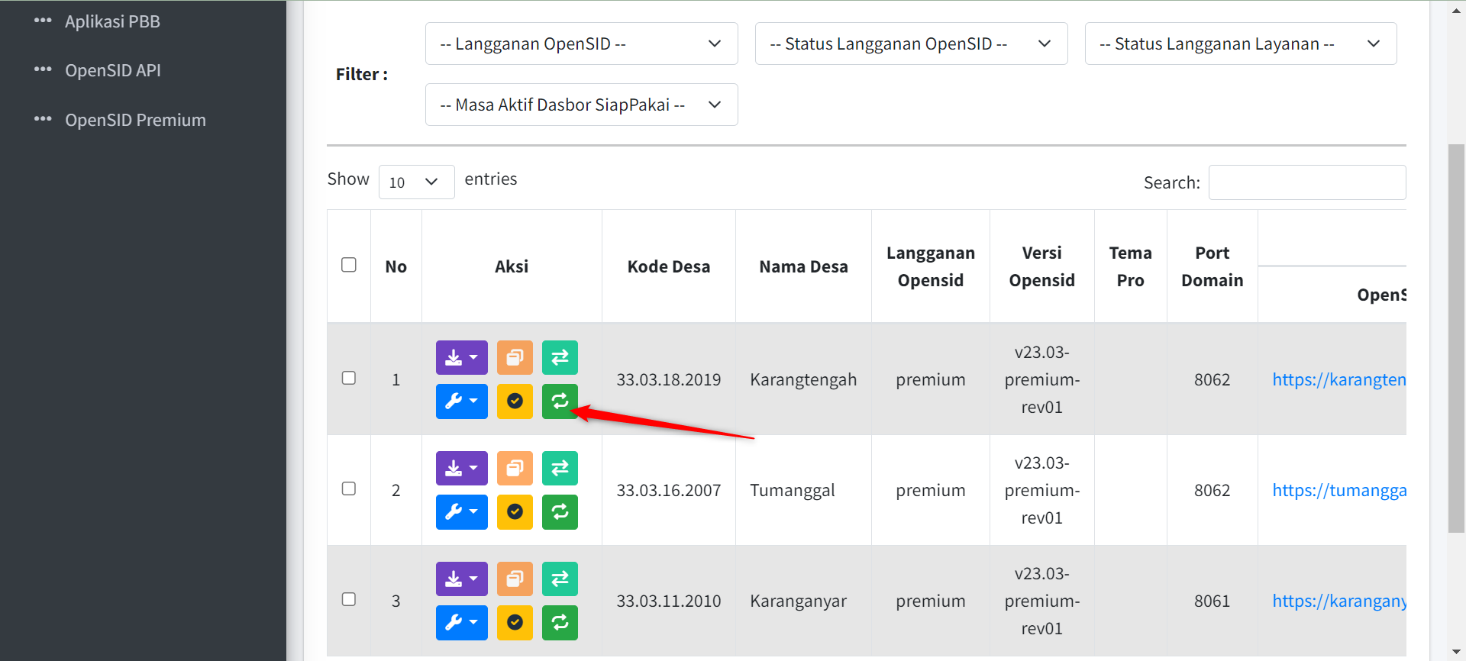
Task: Open purple download dropdown for Tumanggal row
Action: [x=461, y=468]
